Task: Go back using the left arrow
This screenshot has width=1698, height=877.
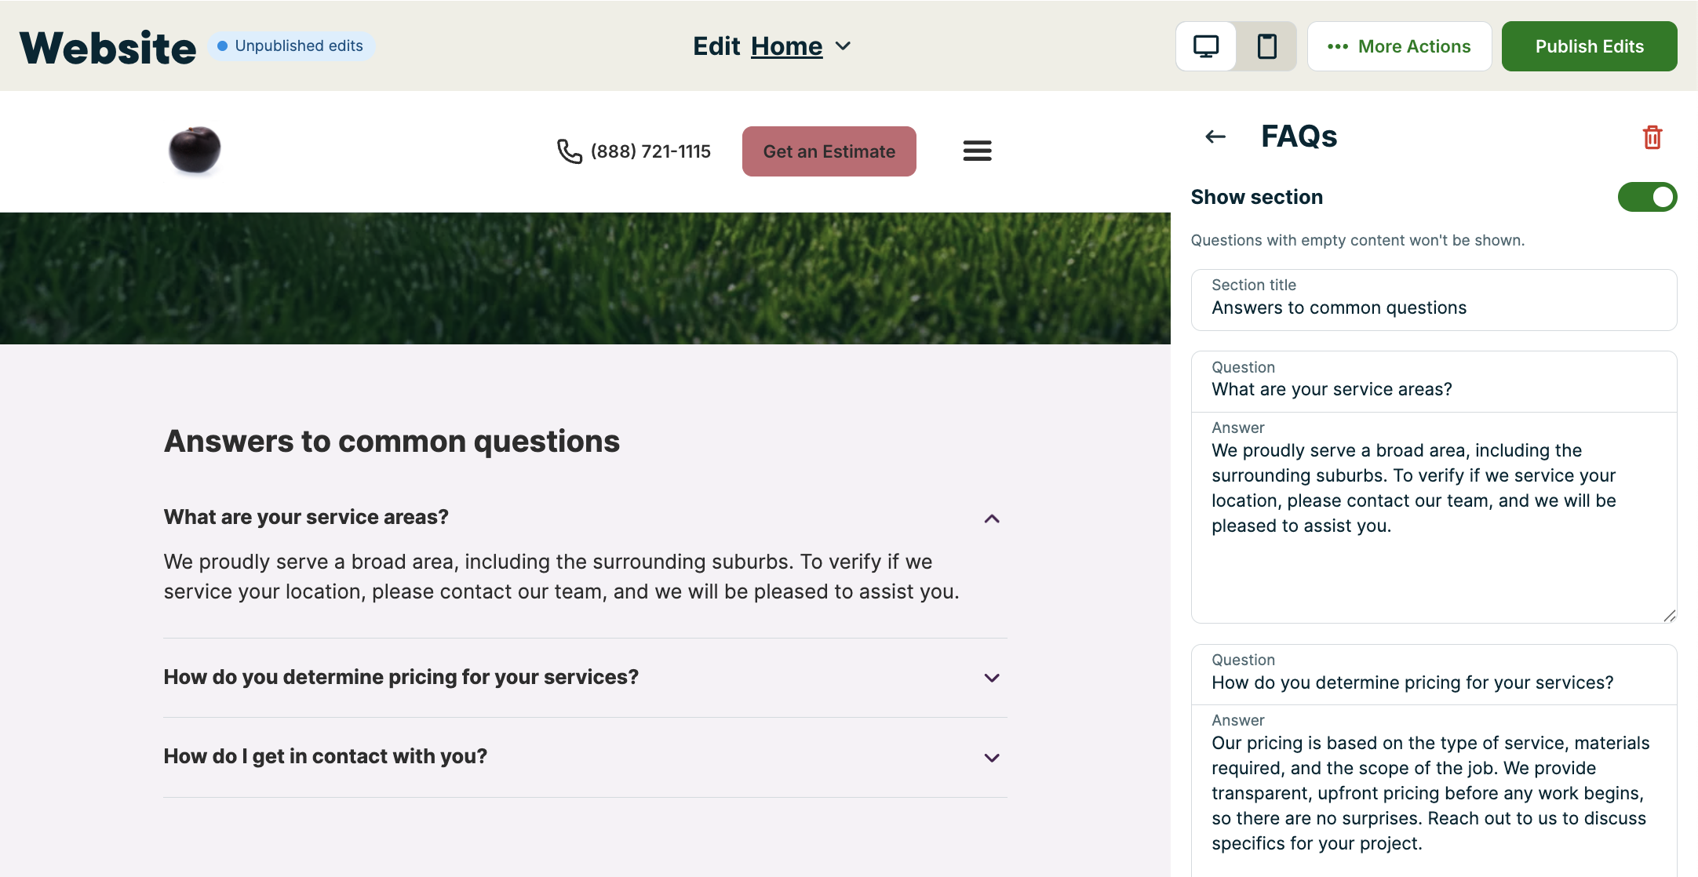Action: pyautogui.click(x=1215, y=137)
